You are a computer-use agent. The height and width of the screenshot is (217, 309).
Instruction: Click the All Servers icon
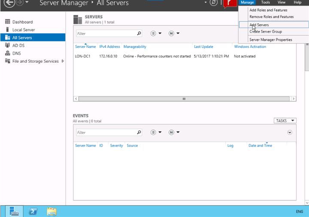pyautogui.click(x=7, y=37)
